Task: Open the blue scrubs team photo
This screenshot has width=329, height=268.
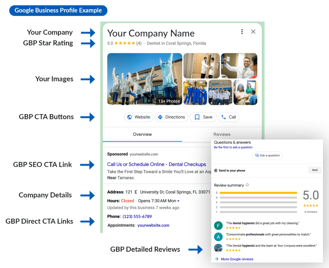Action: click(196, 92)
